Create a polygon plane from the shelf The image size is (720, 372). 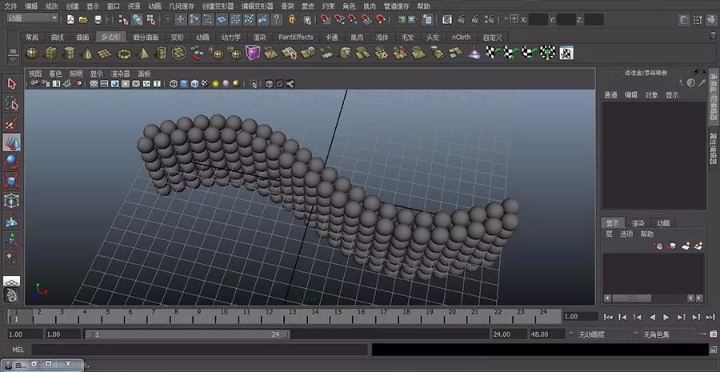point(105,54)
